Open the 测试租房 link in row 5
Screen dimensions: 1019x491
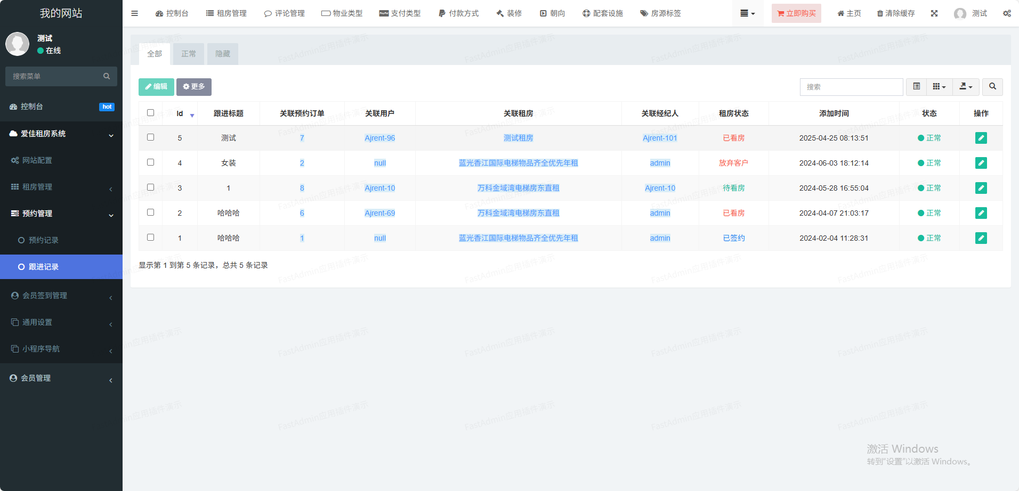click(x=518, y=138)
